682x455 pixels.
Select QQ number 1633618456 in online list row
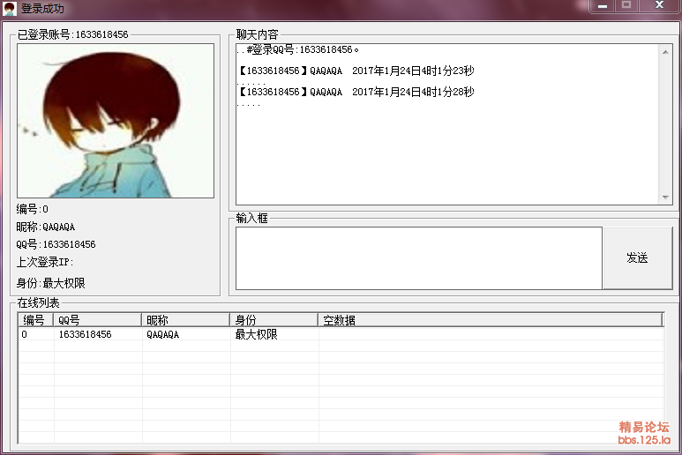(x=86, y=335)
